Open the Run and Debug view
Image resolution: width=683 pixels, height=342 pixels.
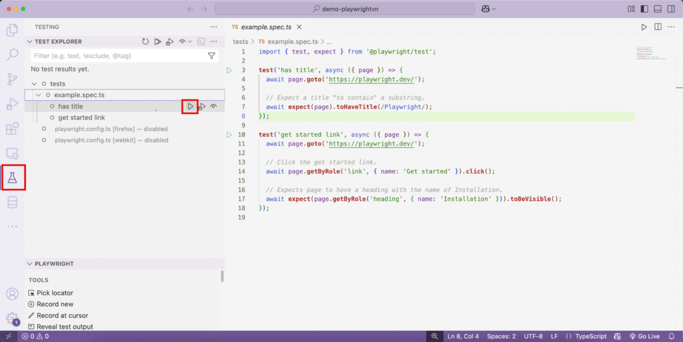click(x=12, y=104)
